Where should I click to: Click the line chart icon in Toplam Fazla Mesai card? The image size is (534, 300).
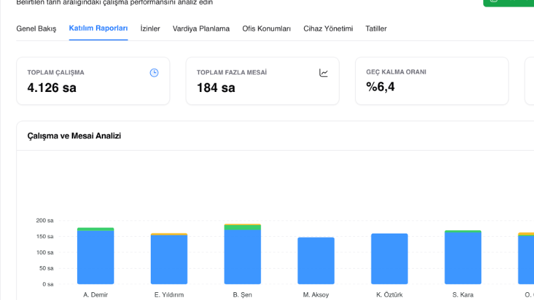pyautogui.click(x=324, y=72)
